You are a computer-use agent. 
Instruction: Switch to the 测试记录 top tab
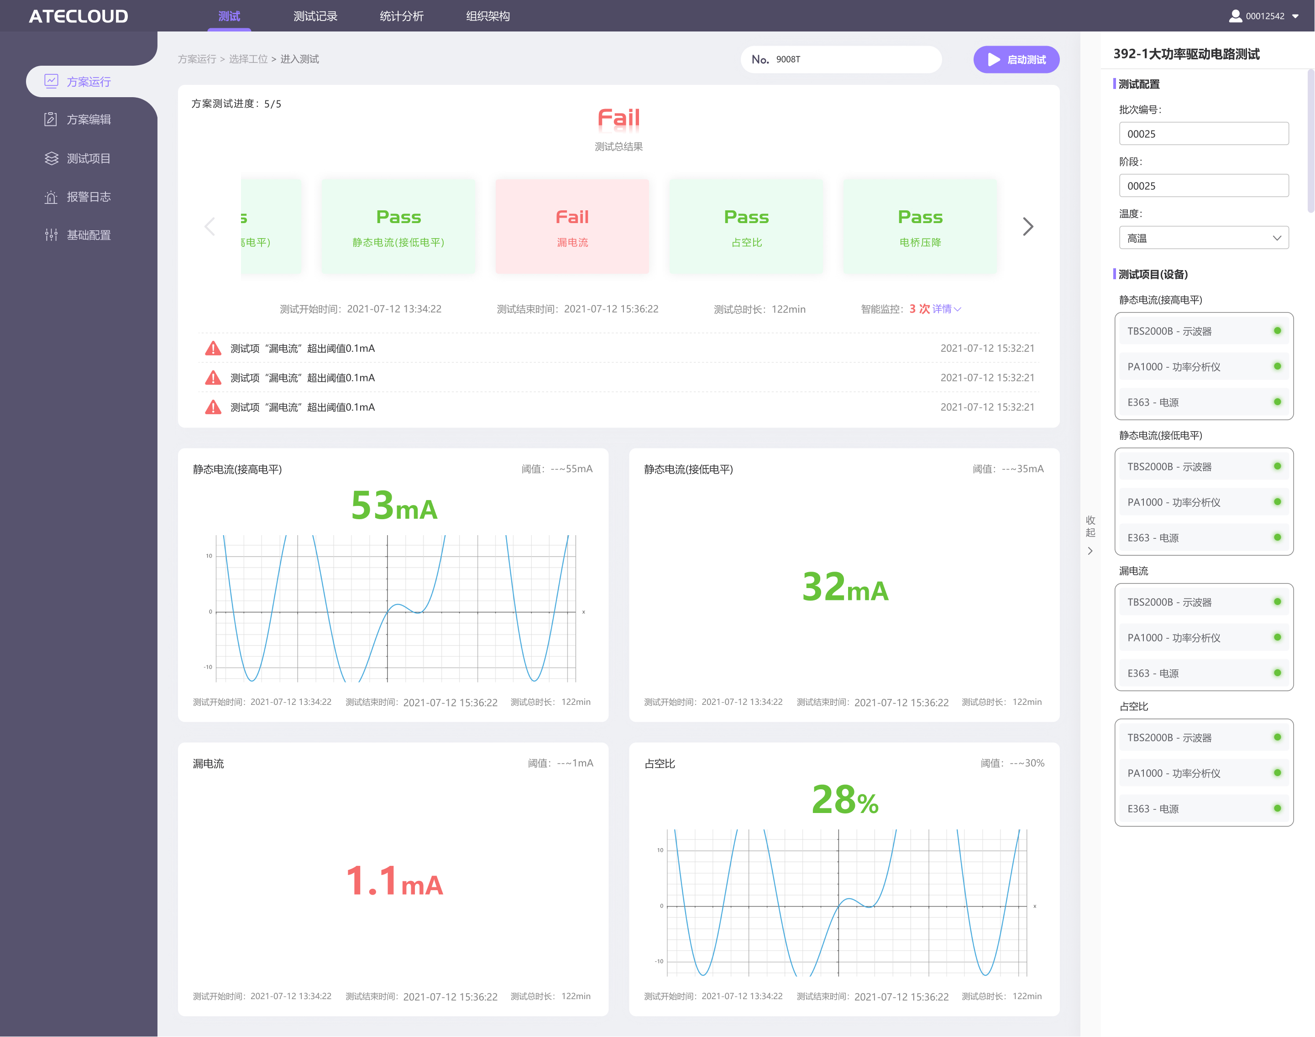[x=315, y=16]
